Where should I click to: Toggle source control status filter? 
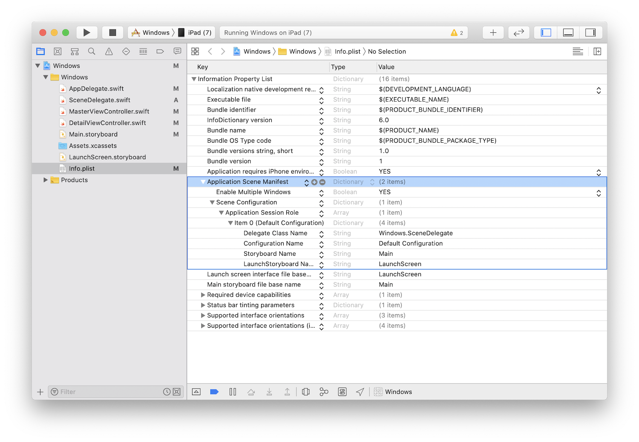pos(177,392)
